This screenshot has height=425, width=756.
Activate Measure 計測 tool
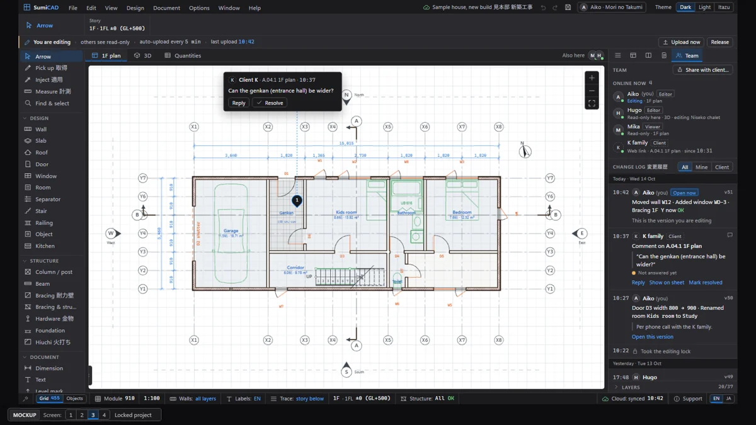(52, 91)
